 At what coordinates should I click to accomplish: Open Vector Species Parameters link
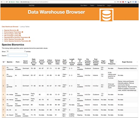coord(13,39)
